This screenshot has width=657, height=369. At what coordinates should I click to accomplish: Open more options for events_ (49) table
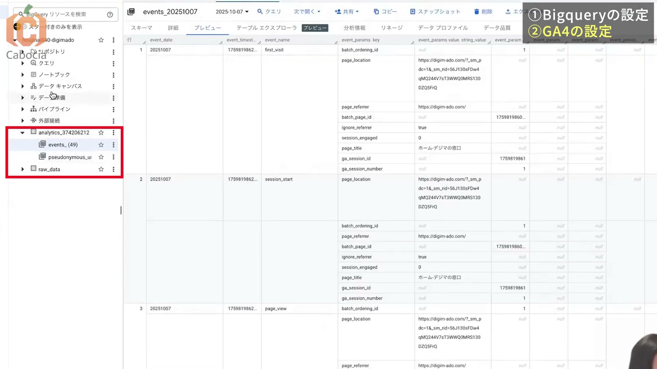(x=113, y=145)
